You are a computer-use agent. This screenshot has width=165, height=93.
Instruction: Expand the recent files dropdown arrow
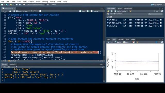point(14,5)
